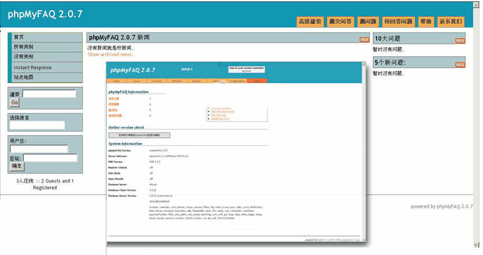Click the Online version check button

coord(140,135)
